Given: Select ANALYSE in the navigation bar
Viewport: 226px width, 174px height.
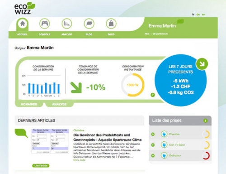Looking at the screenshot, I should pos(66,34).
